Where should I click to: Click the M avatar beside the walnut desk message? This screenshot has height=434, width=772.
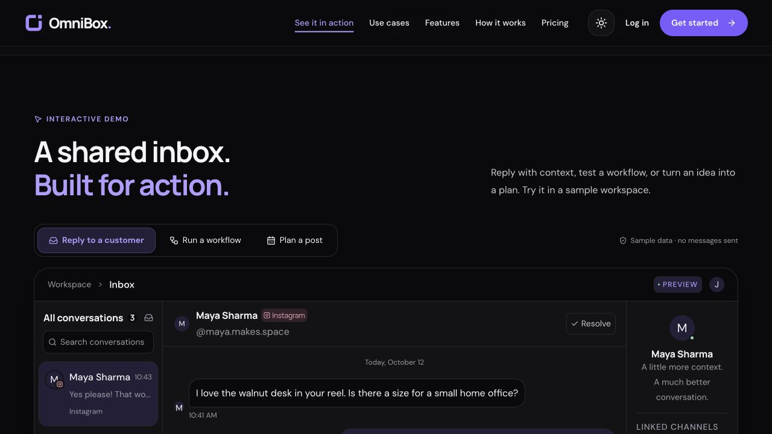pos(179,407)
